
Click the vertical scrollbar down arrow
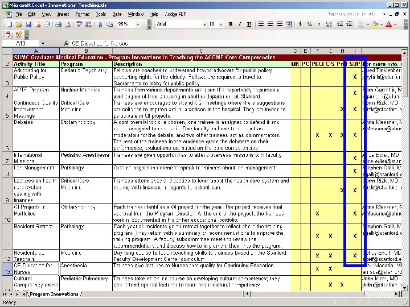(x=405, y=288)
